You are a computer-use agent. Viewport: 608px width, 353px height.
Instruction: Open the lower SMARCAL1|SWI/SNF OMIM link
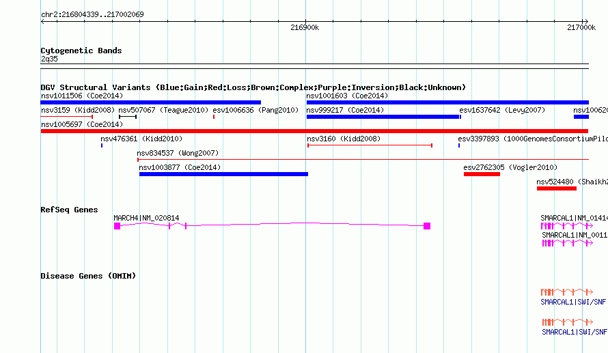click(575, 332)
